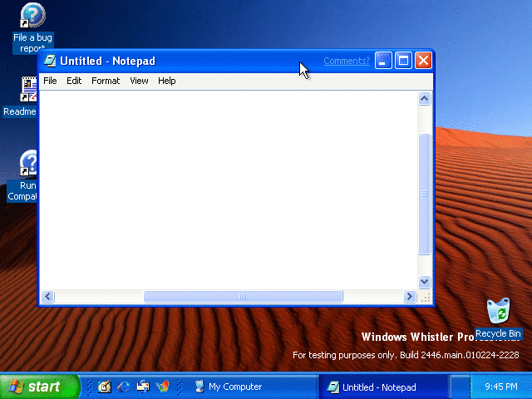Open the Help menu

(166, 81)
